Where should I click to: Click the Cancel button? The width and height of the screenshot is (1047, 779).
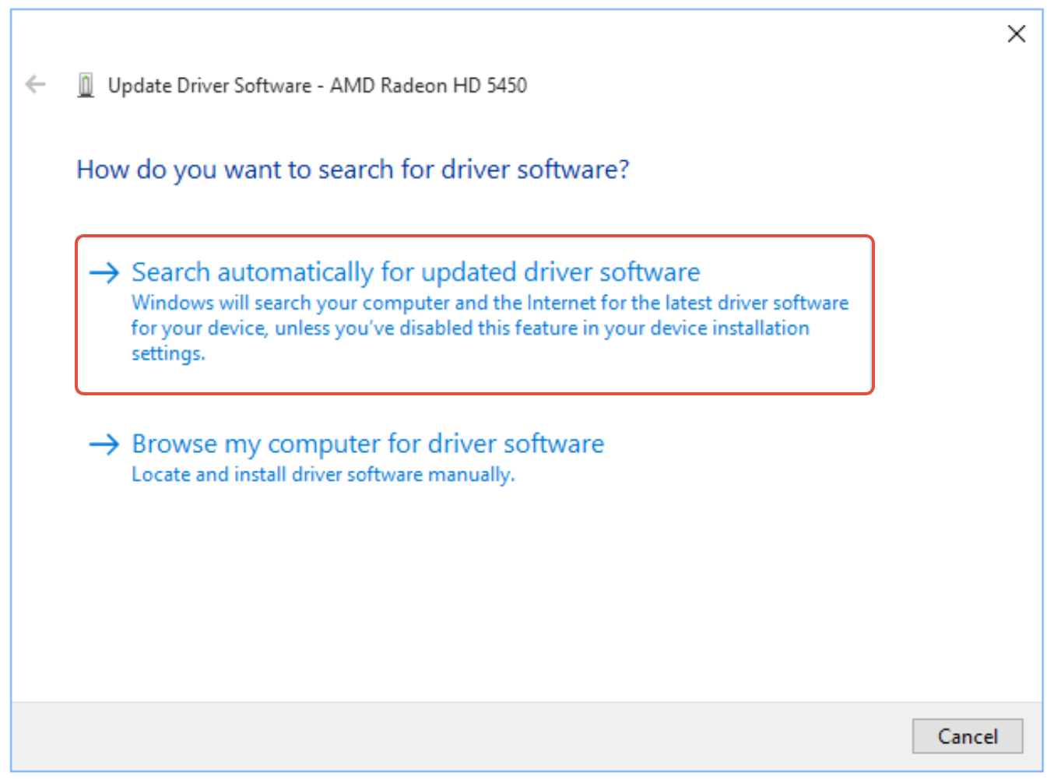[968, 736]
